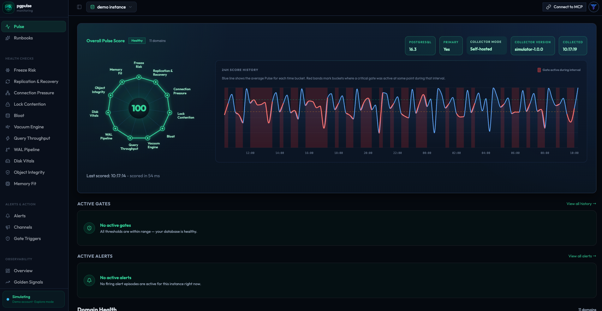This screenshot has width=602, height=311.
Task: Click the No active gates shield icon
Action: [89, 228]
